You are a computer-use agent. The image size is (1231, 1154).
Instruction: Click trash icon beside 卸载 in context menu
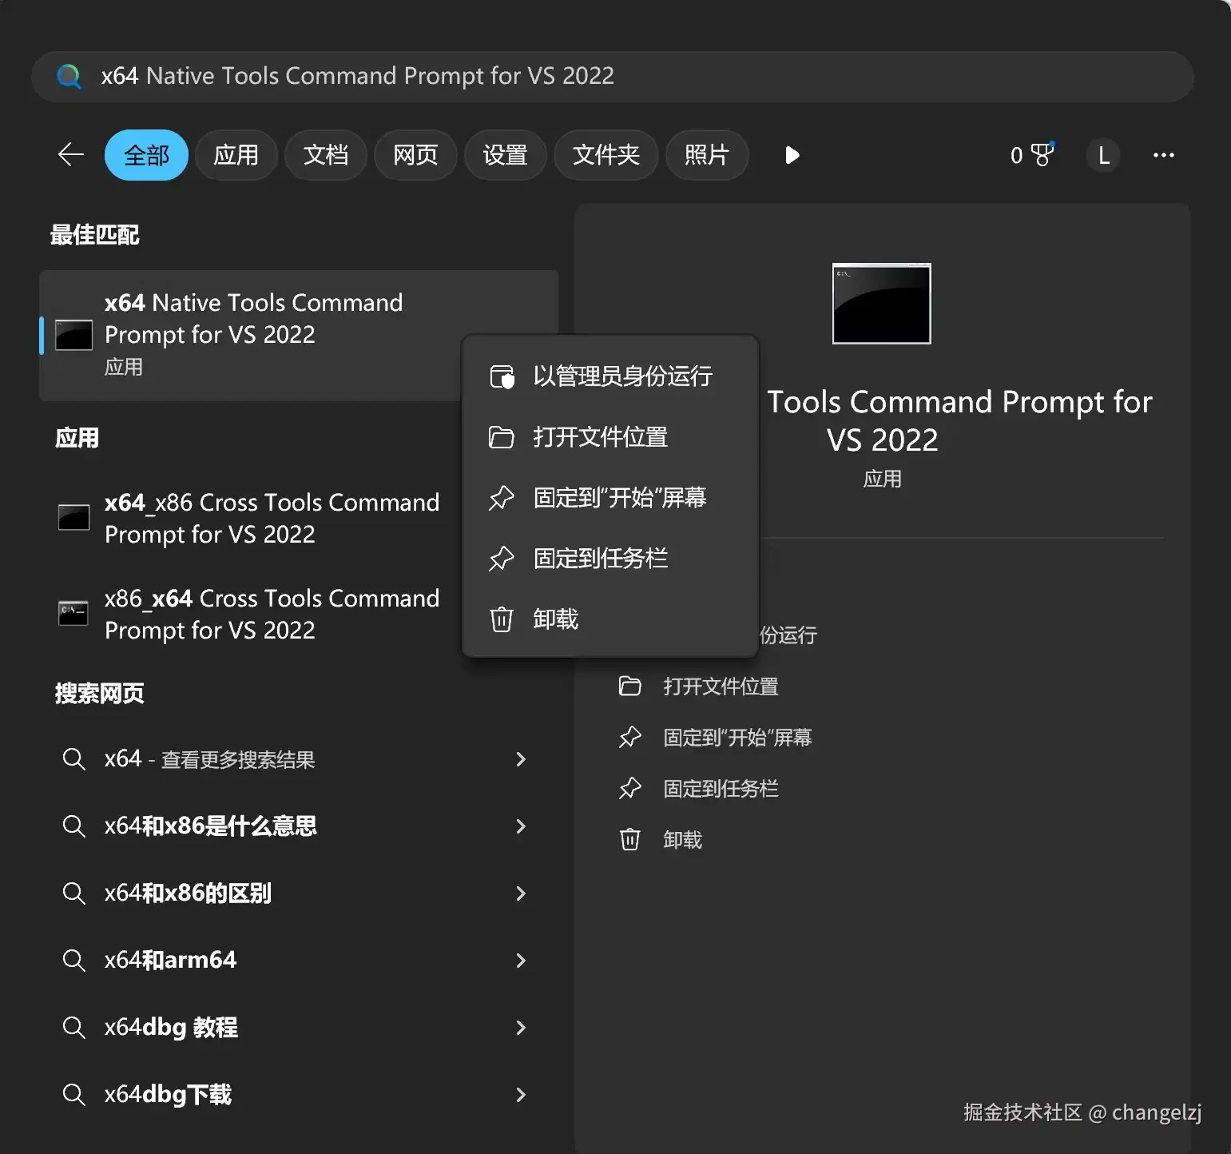501,619
